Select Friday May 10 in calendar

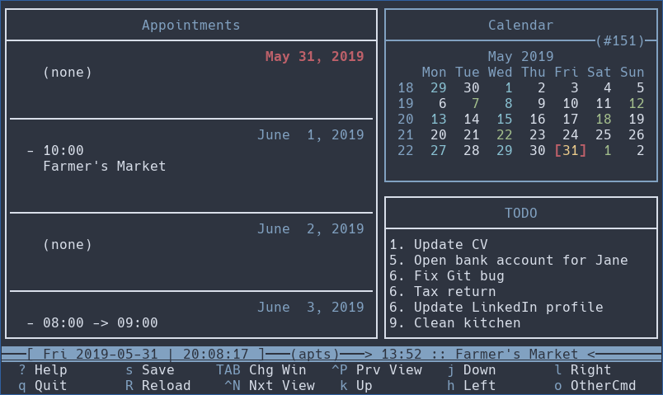coord(570,104)
